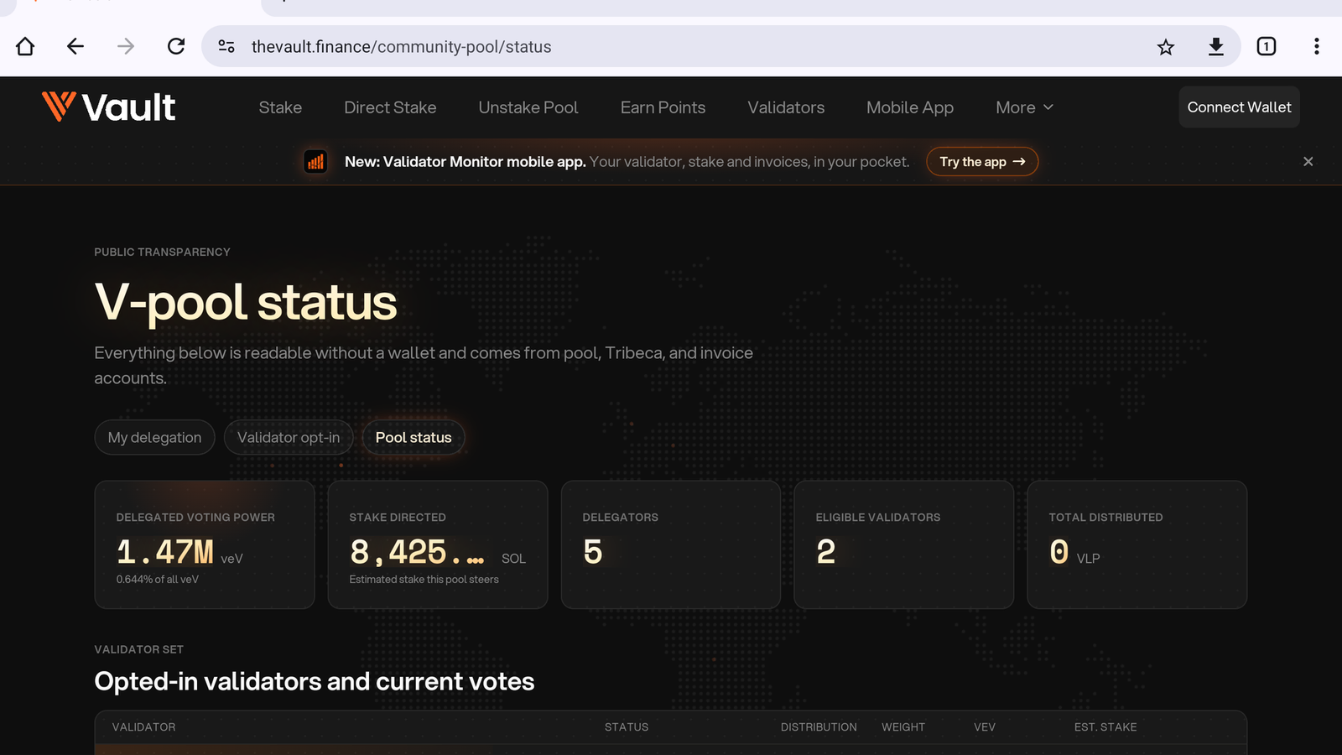Viewport: 1342px width, 755px height.
Task: Click the Total Distributed 0 VLP value
Action: [1059, 553]
